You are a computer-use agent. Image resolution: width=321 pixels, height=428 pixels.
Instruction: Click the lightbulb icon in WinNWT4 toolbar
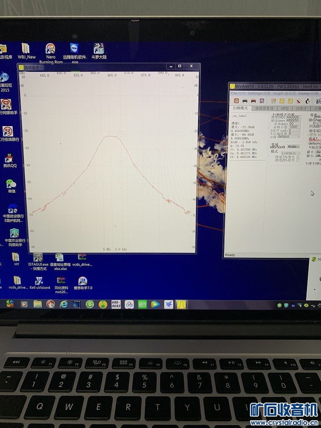coord(273,101)
